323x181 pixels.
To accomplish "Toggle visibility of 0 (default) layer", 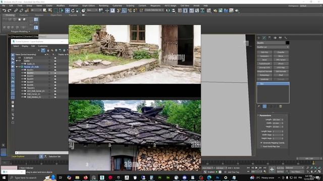I will pyautogui.click(x=20, y=58).
